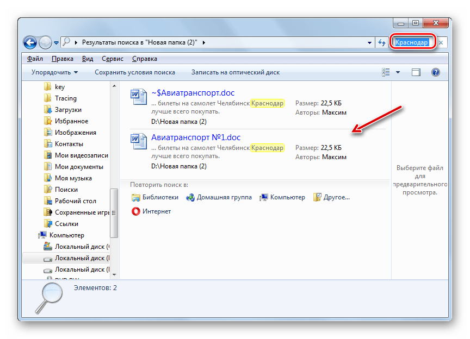The width and height of the screenshot is (470, 339).
Task: Open the view options dropdown arrow
Action: (x=398, y=72)
